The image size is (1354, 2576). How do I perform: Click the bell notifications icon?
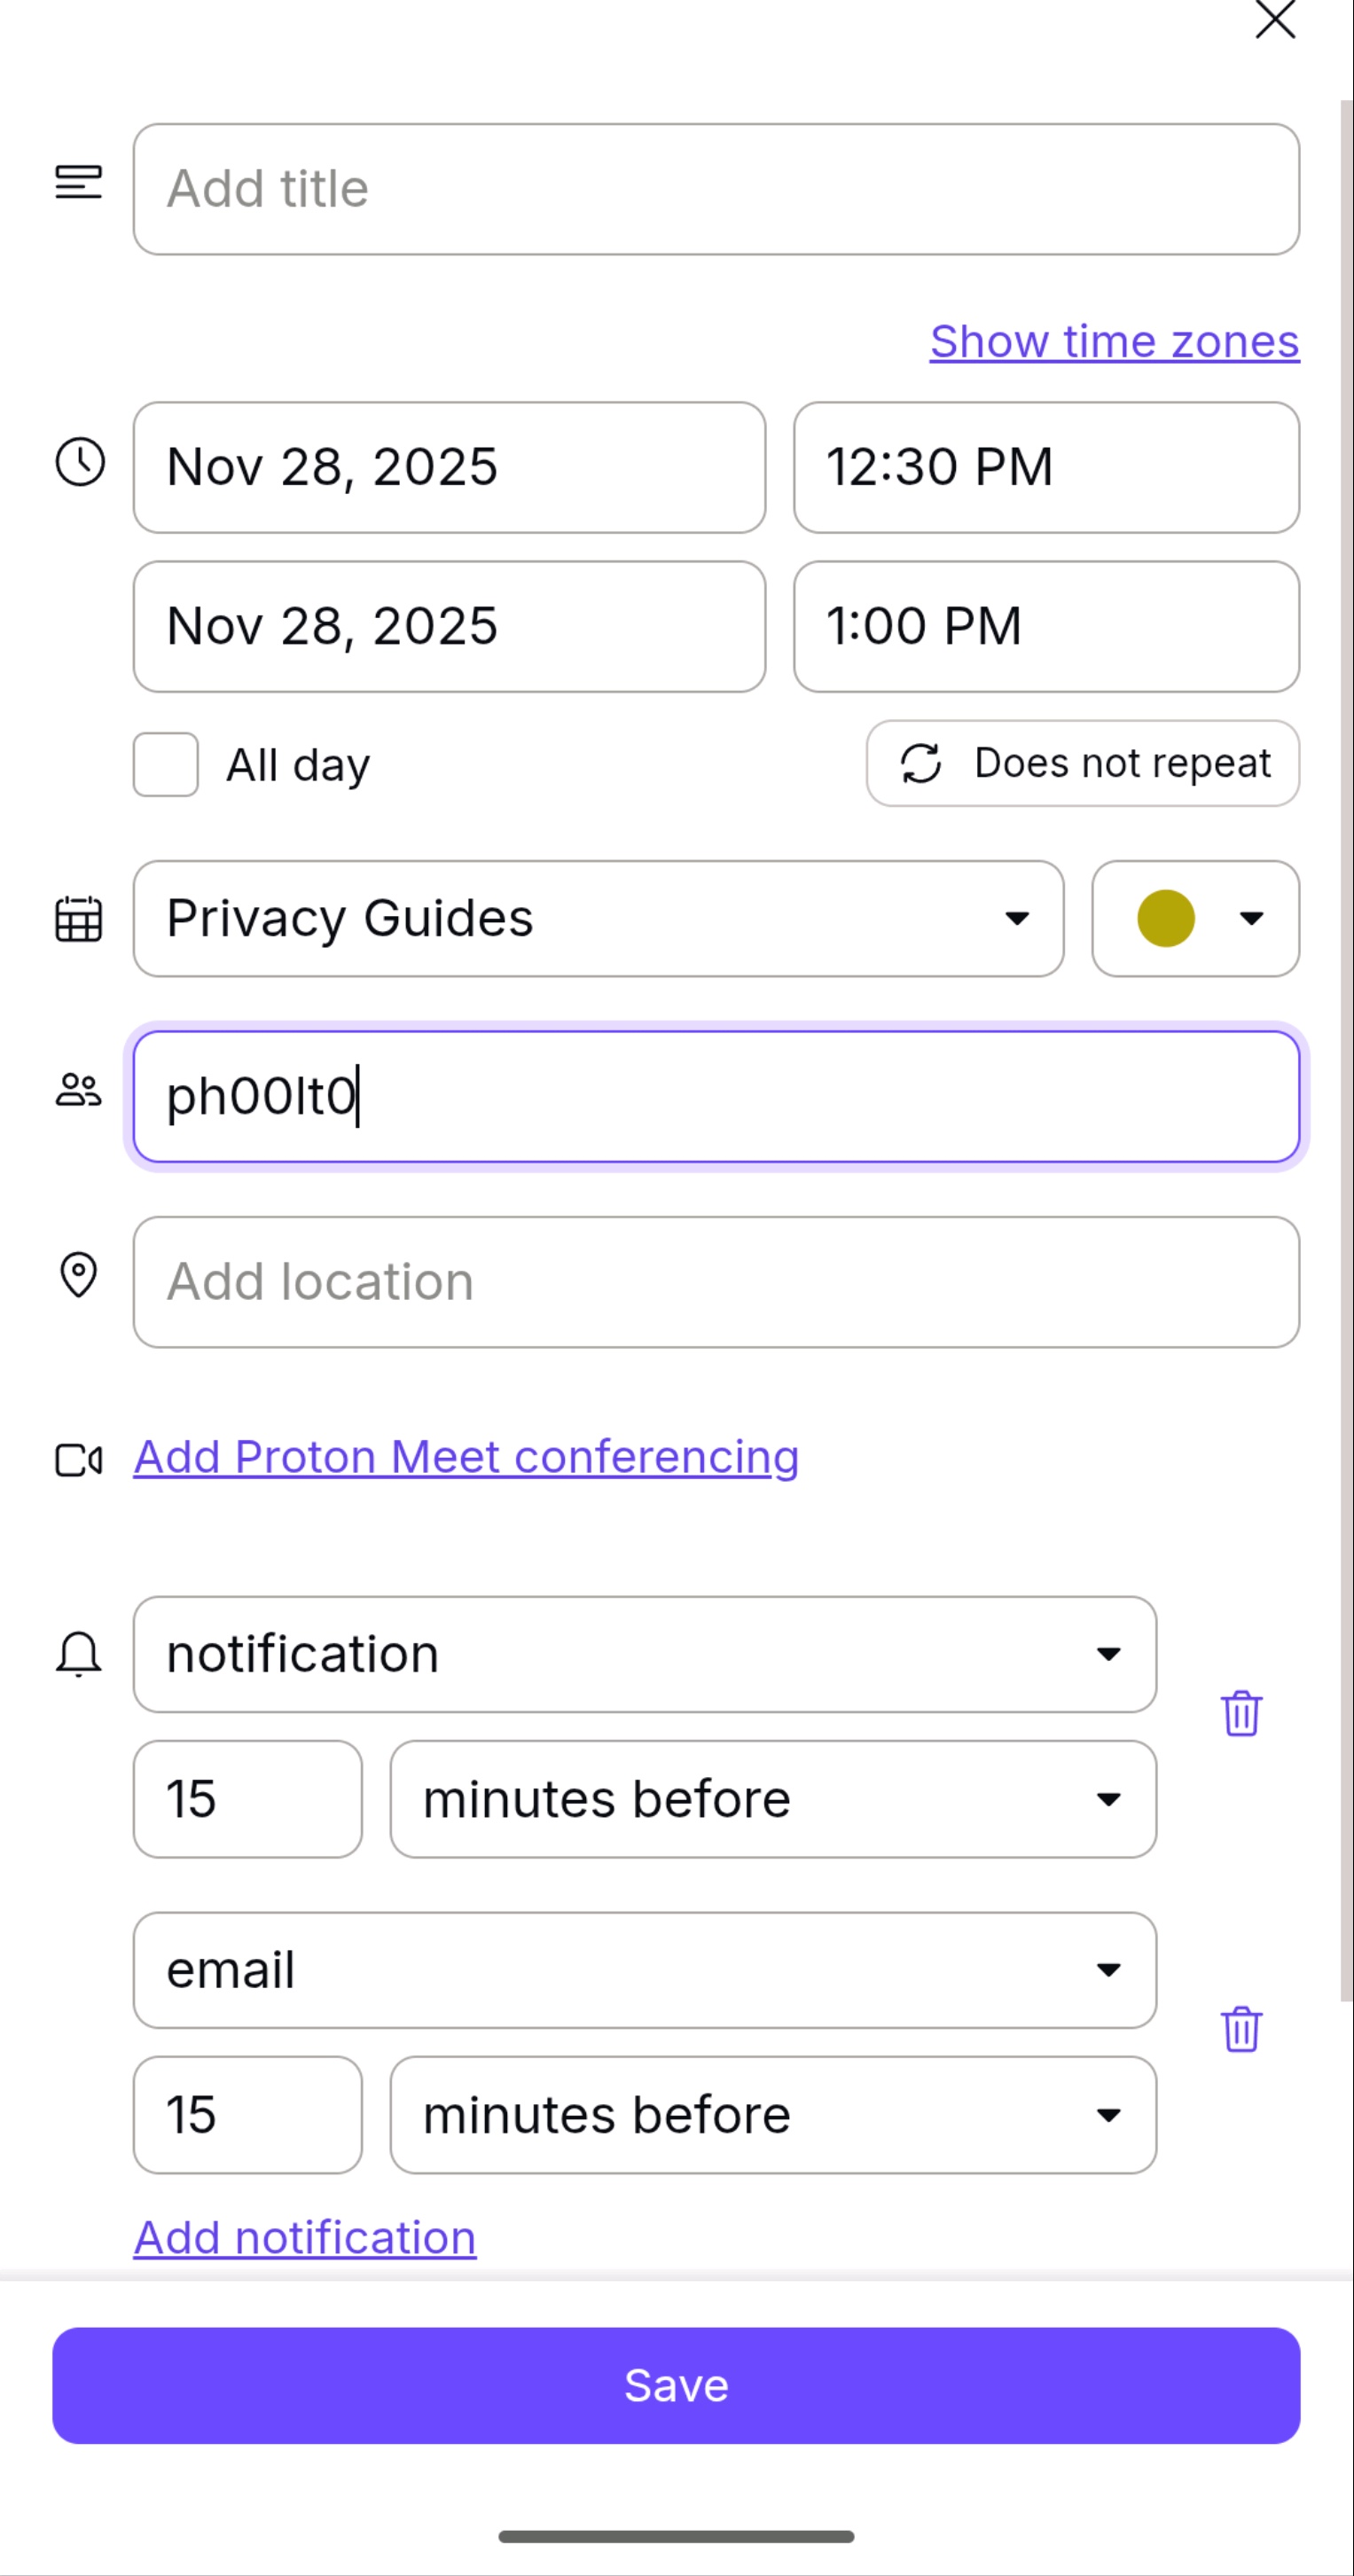coord(78,1654)
